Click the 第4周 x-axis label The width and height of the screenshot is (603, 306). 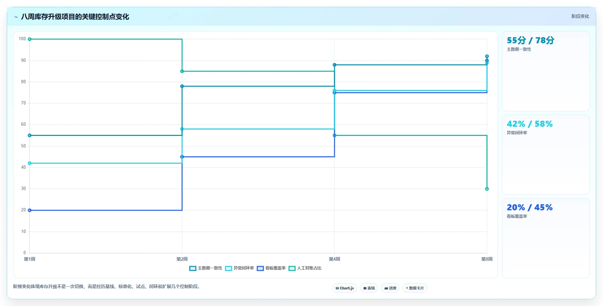[x=335, y=259]
